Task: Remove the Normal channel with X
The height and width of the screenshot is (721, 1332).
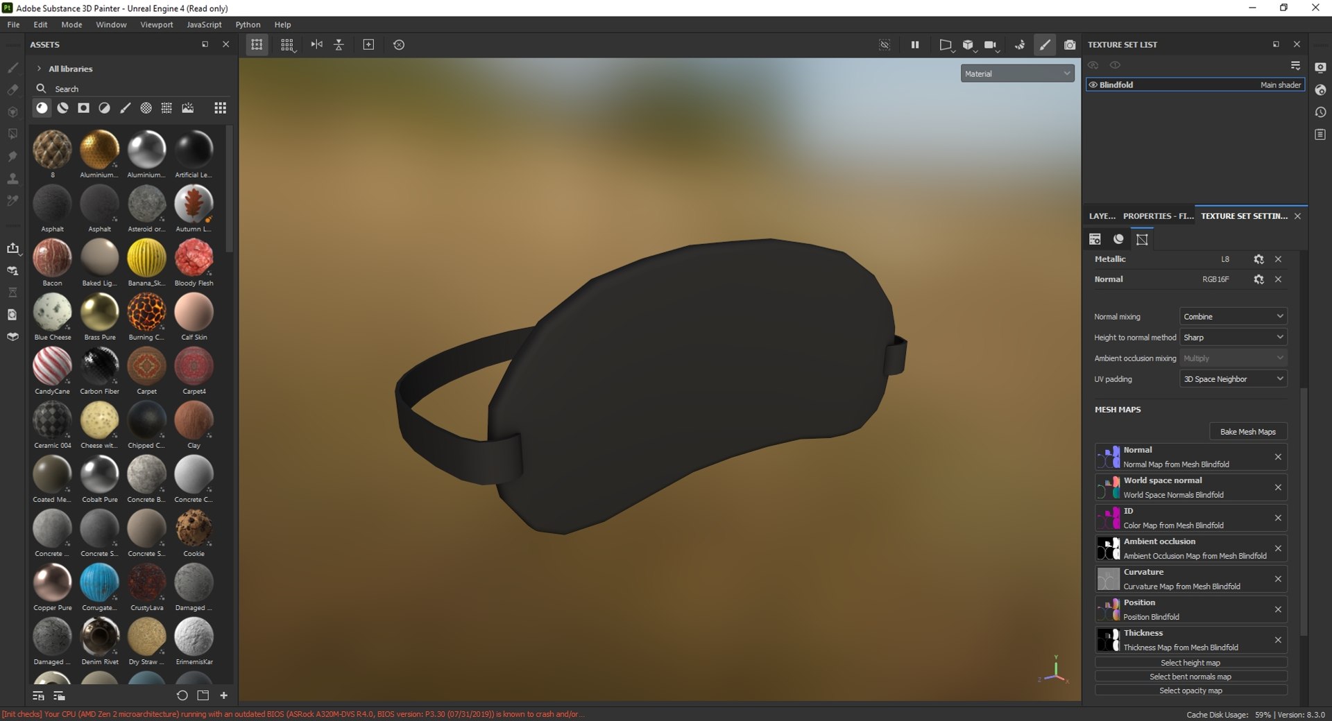Action: (x=1278, y=279)
